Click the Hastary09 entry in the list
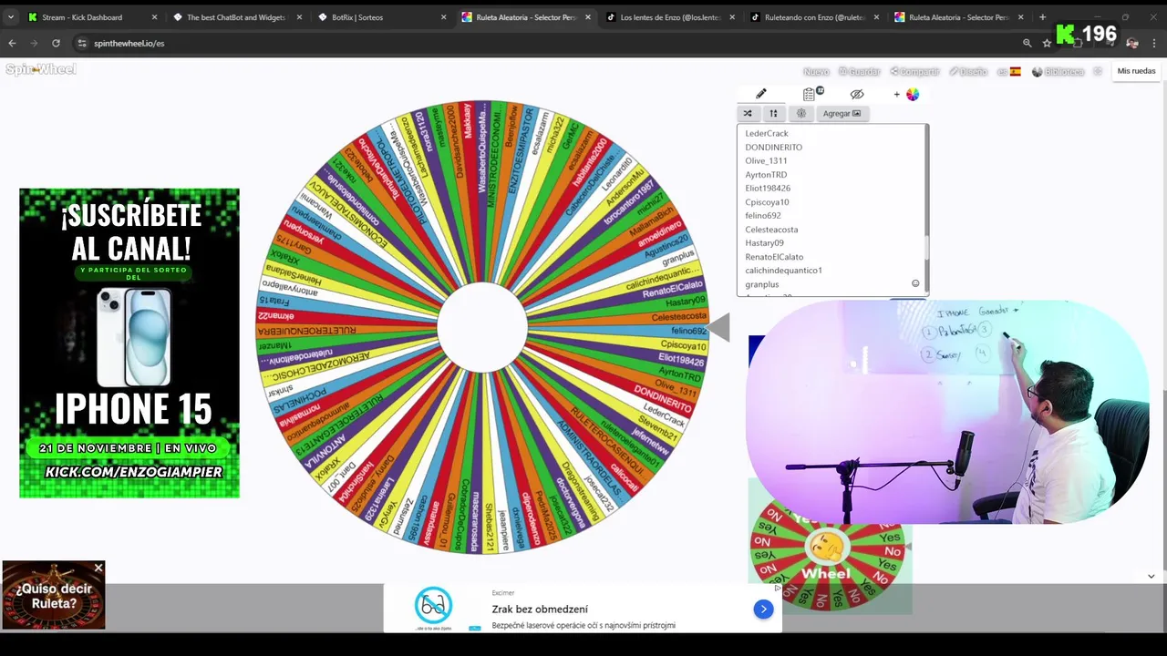This screenshot has height=656, width=1167. (x=764, y=242)
